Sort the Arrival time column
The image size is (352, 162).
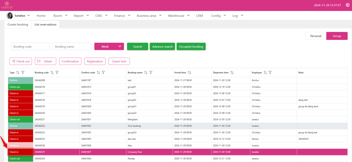tap(189, 73)
